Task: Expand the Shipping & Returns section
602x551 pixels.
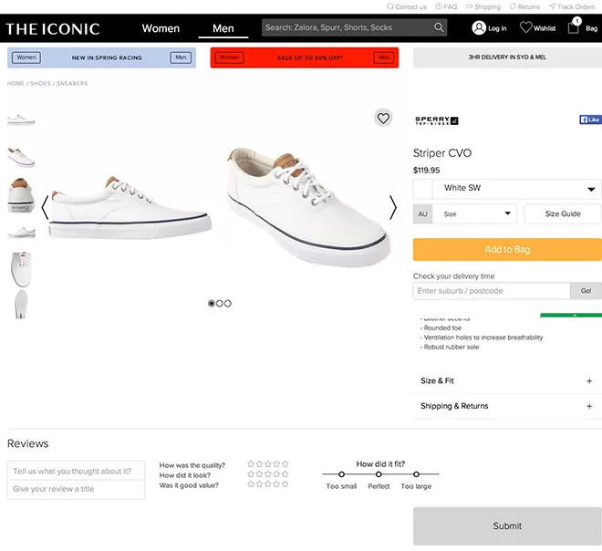Action: click(507, 406)
